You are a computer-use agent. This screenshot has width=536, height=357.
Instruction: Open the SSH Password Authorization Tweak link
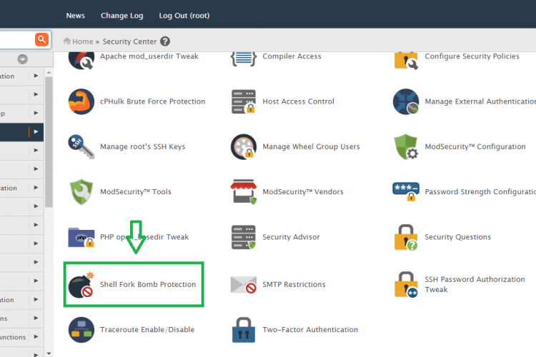coord(475,284)
